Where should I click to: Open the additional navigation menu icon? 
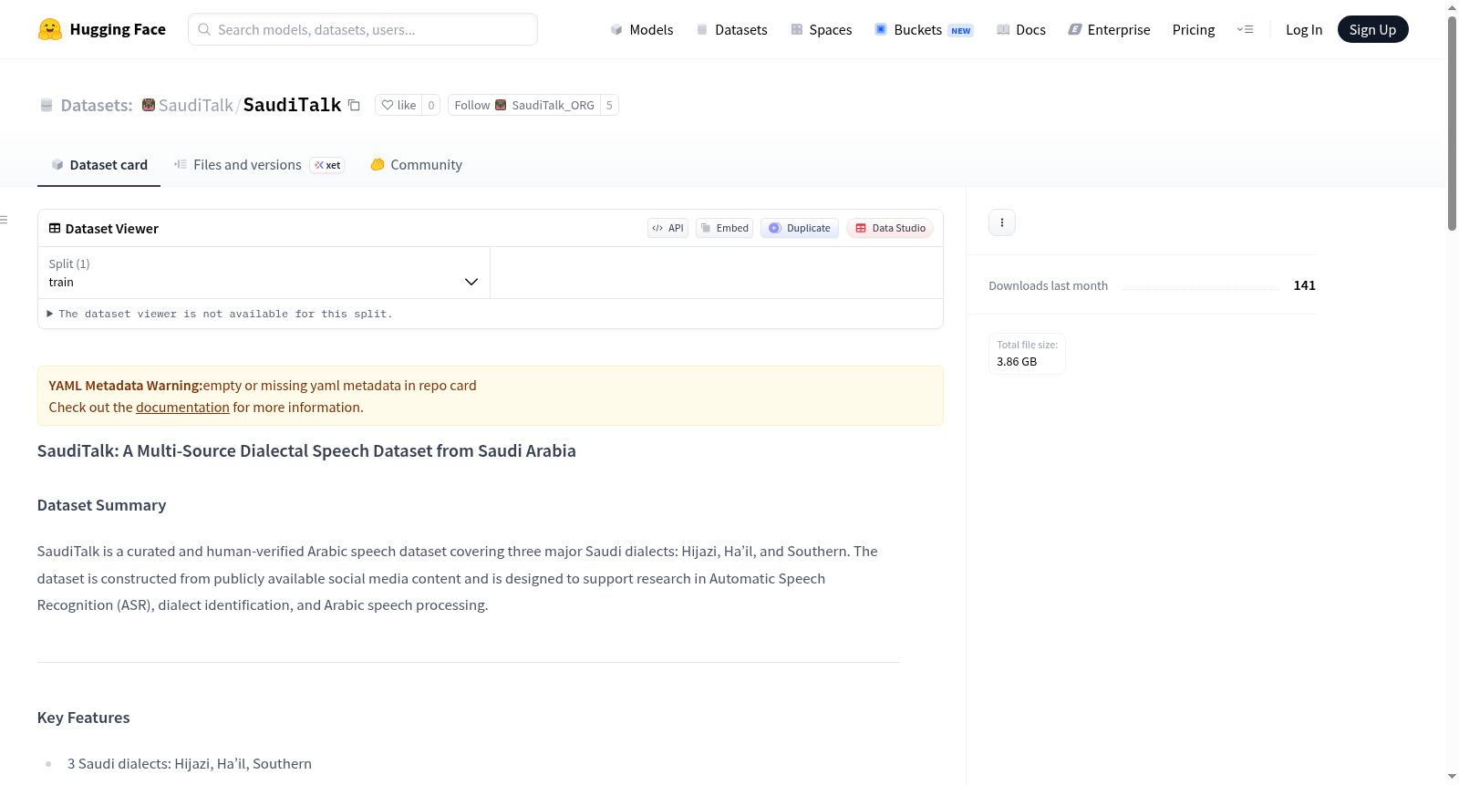tap(1245, 29)
